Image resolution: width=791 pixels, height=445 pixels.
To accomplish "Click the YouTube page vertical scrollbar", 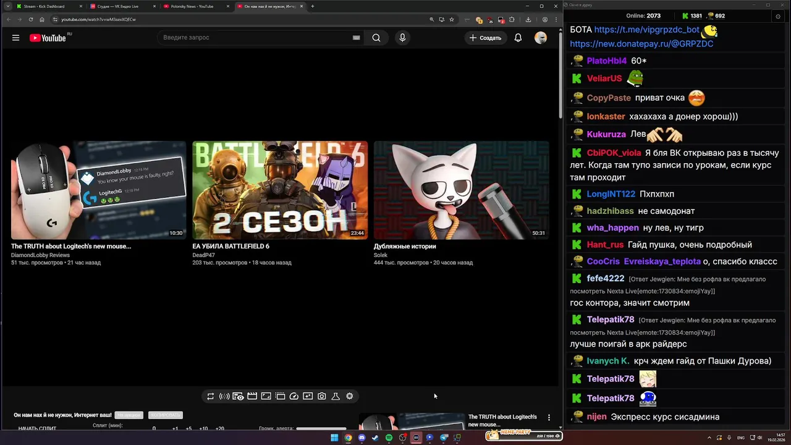I will 560,74.
